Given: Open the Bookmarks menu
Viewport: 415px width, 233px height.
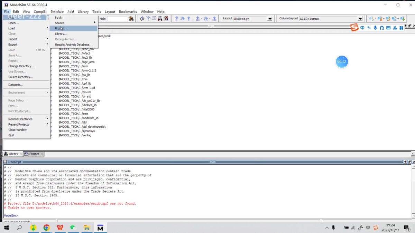Looking at the screenshot, I should [x=128, y=12].
